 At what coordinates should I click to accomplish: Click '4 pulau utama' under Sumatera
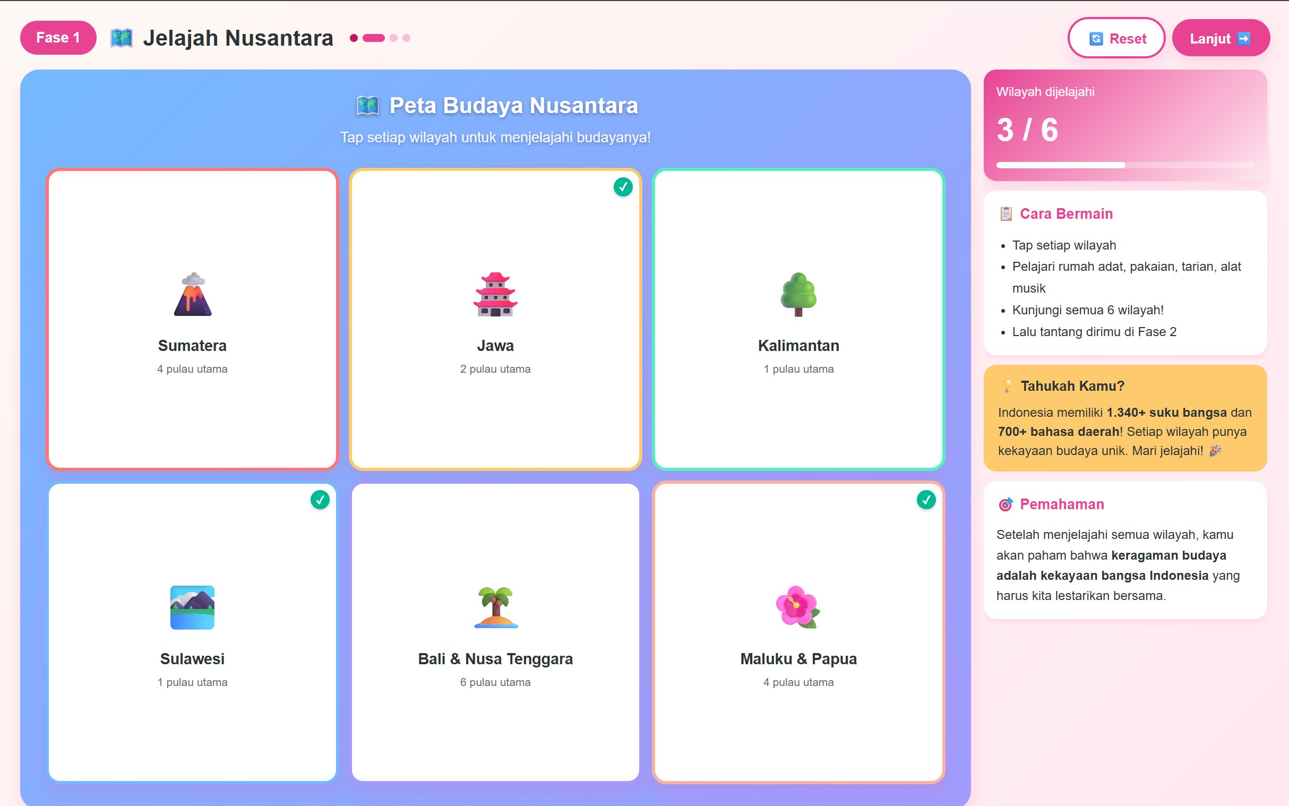192,369
